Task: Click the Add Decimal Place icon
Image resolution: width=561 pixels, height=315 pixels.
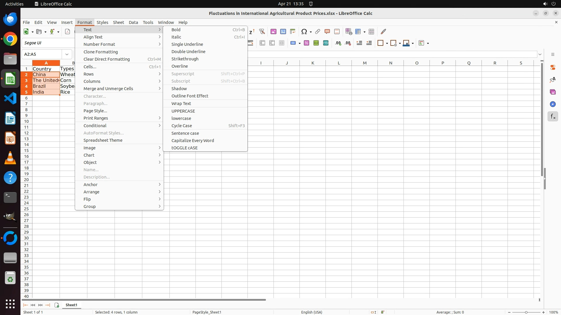Action: pos(338,43)
